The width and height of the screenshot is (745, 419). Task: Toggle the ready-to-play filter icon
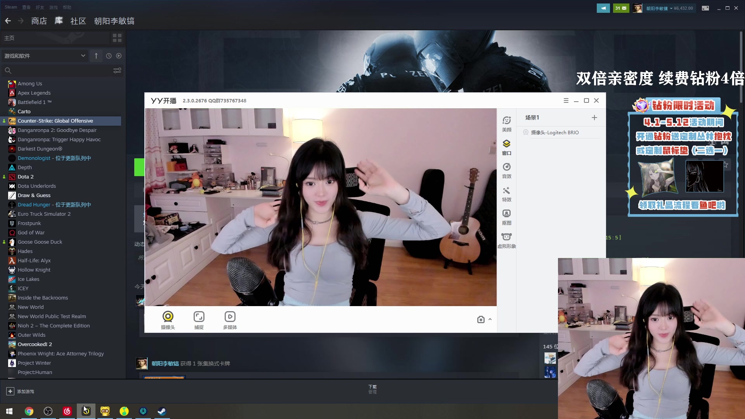119,56
